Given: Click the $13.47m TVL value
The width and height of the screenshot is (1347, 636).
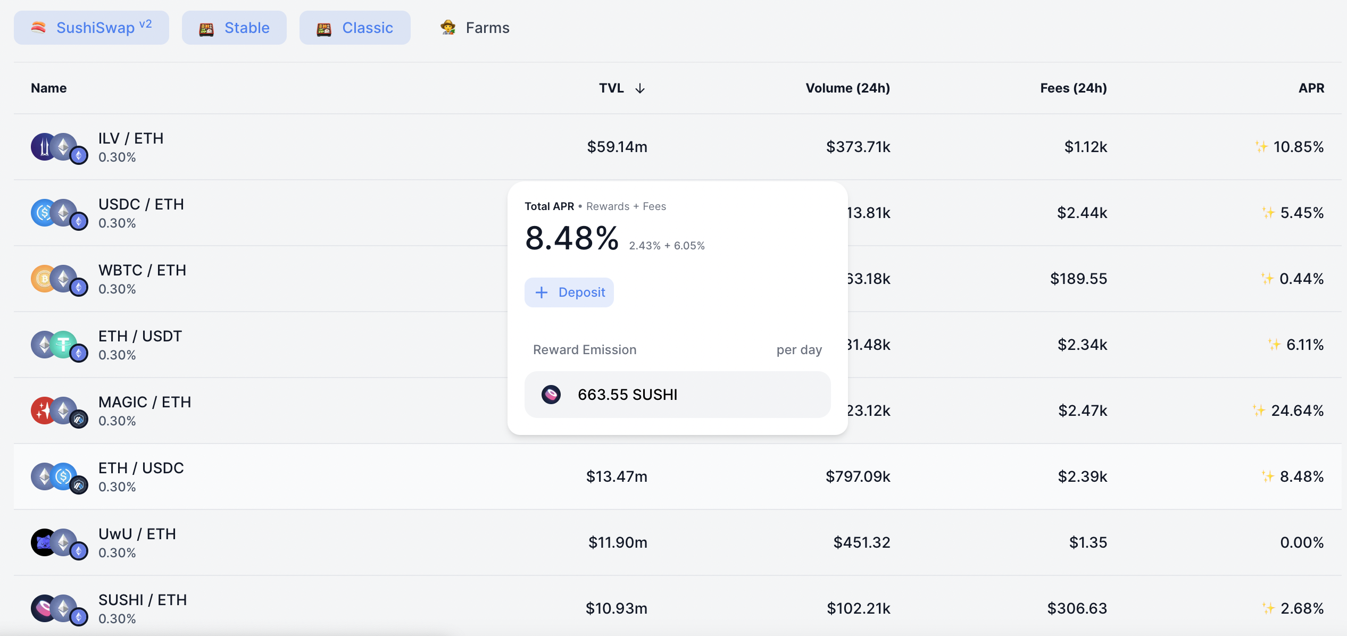Looking at the screenshot, I should pos(617,476).
